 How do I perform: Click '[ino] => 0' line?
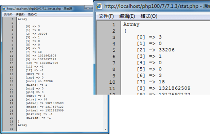(x=34, y=78)
